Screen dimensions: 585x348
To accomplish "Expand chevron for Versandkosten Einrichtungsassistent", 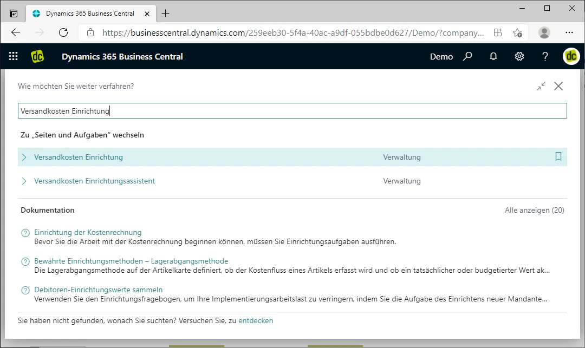I will click(x=24, y=181).
